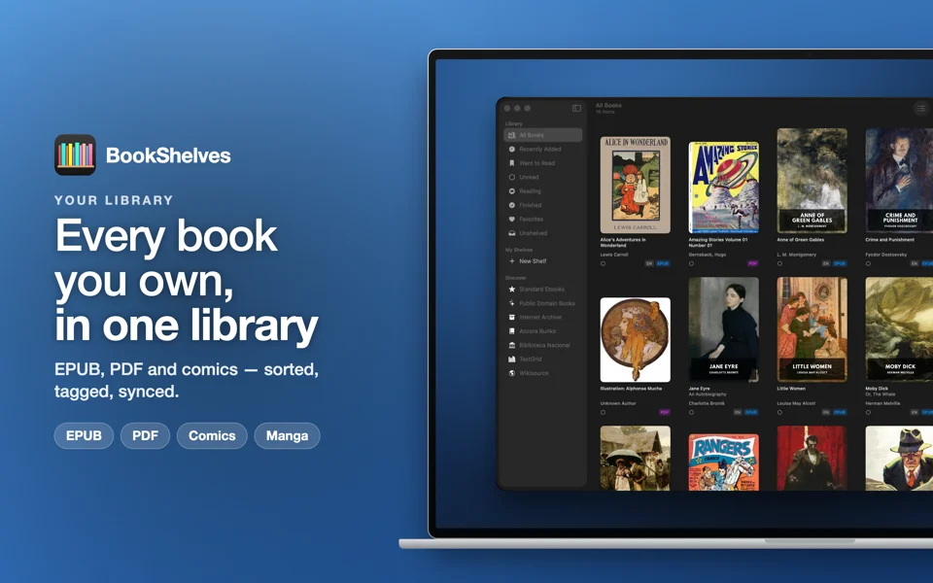Click the 'All Books' window title
The image size is (933, 583).
click(x=608, y=105)
